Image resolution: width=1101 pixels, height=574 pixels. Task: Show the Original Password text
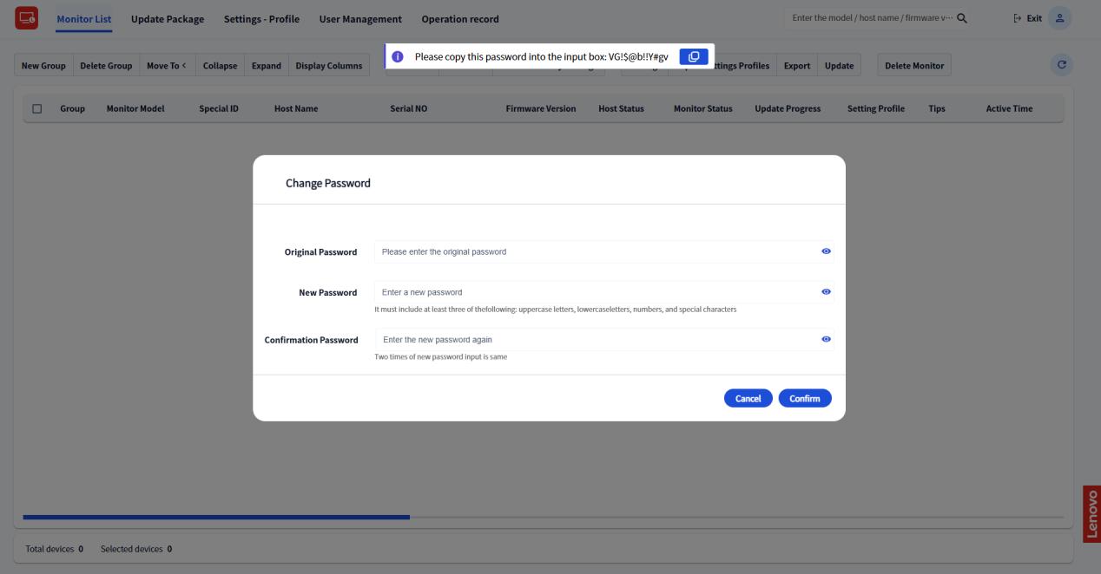[826, 251]
